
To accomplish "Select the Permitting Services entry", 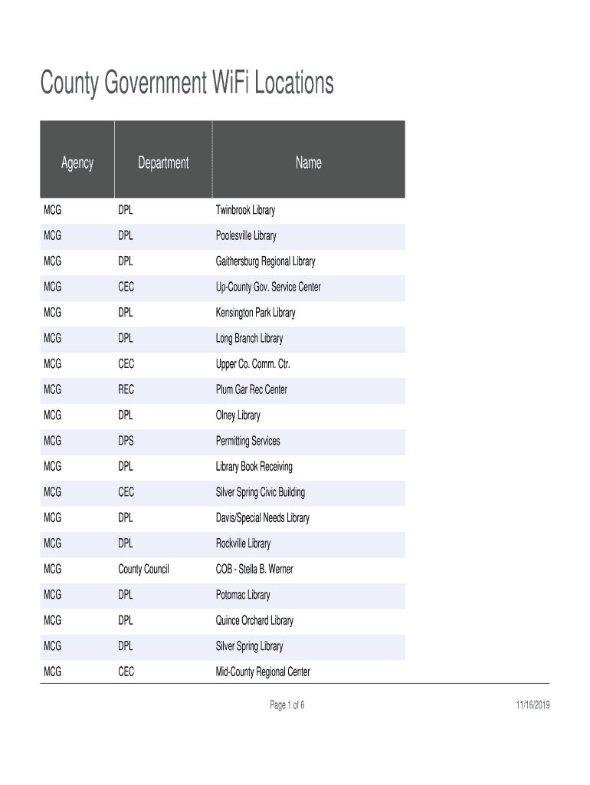I will pos(248,441).
